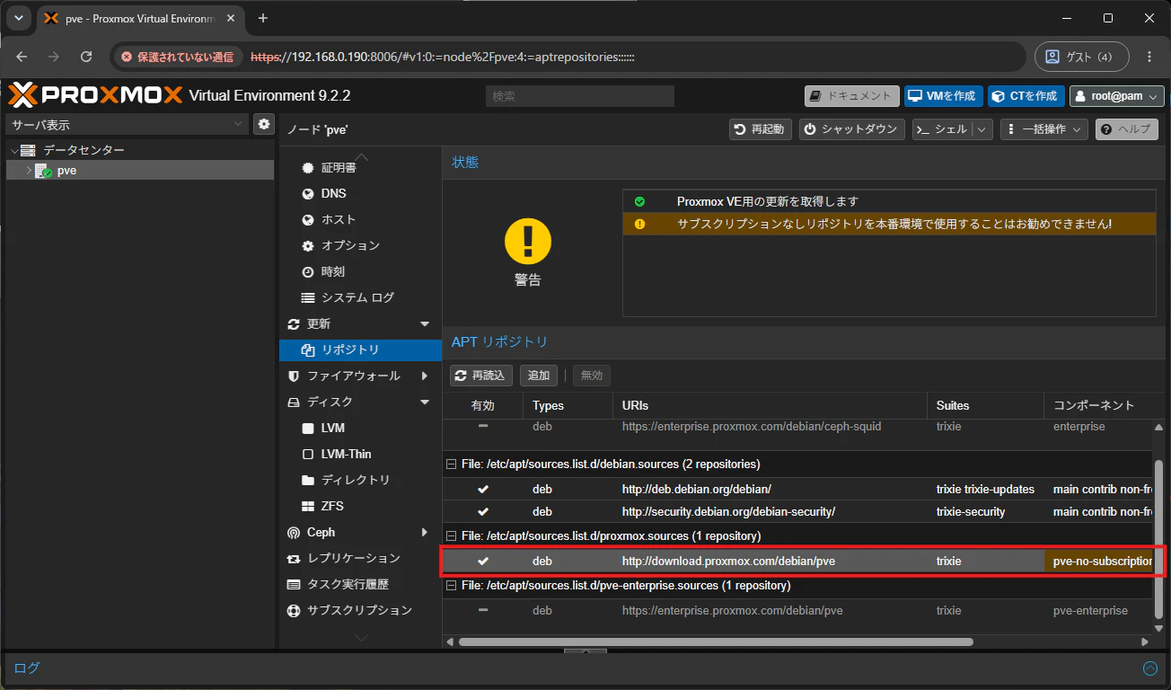
Task: Click the 再起動 reboot button
Action: click(x=760, y=129)
